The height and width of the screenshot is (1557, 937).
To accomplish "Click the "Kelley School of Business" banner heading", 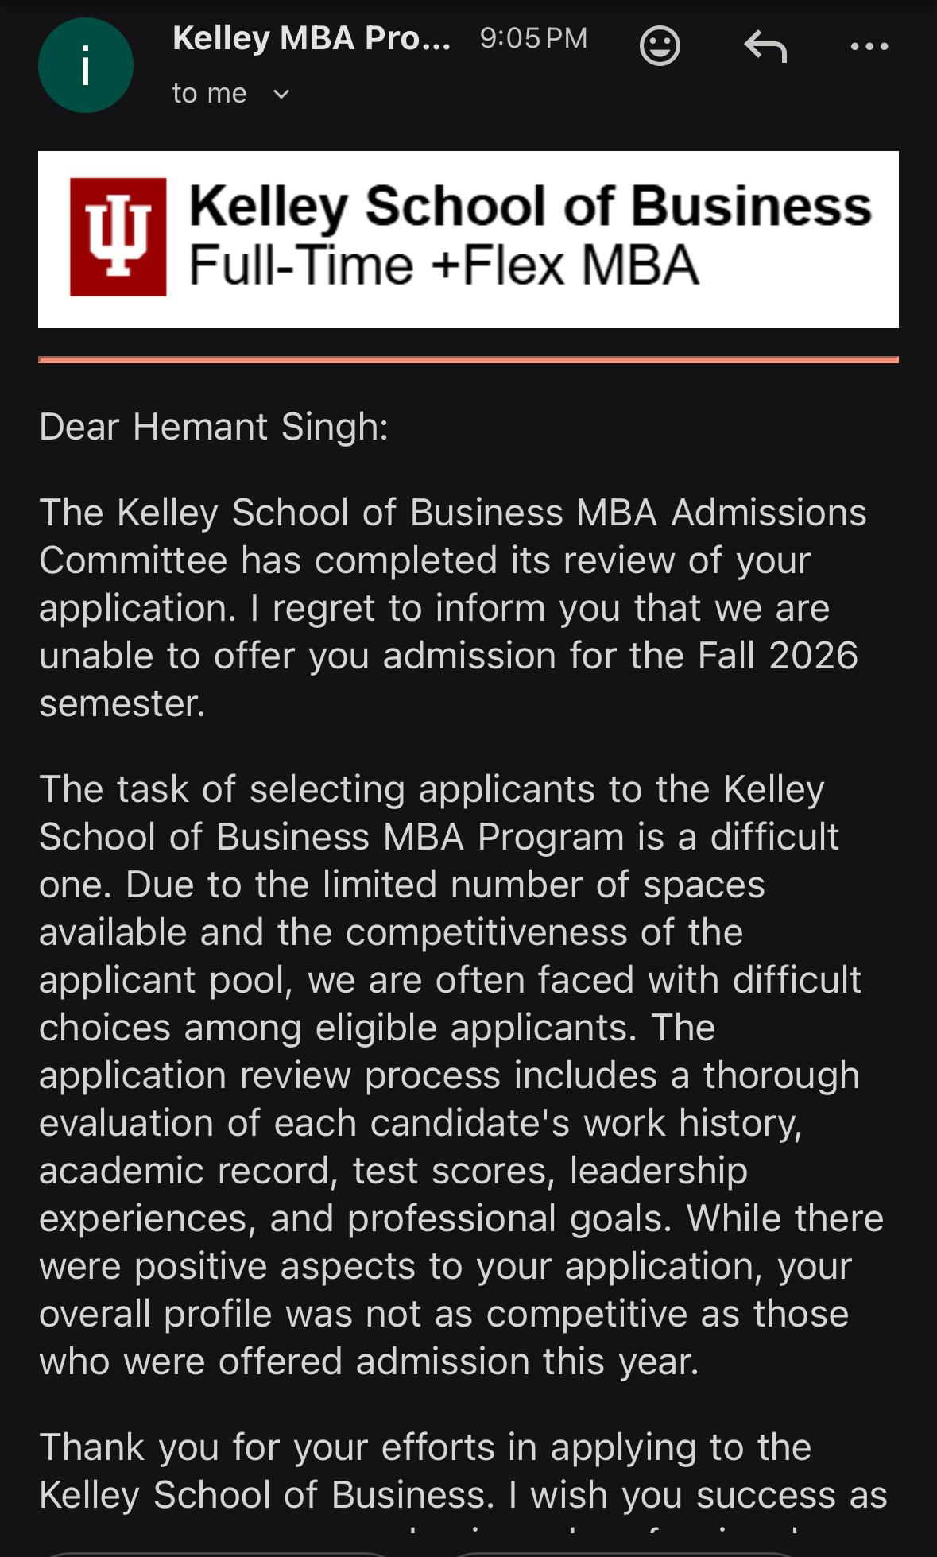I will [x=530, y=207].
